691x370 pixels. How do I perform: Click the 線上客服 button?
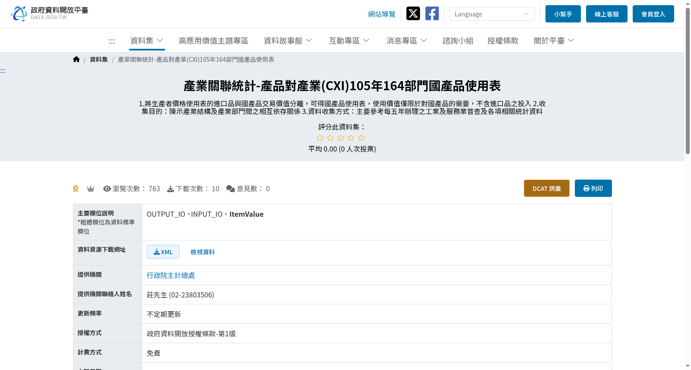click(607, 14)
